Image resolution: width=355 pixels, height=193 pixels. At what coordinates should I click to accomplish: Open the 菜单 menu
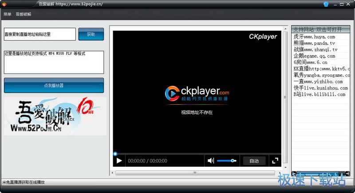tap(8, 14)
